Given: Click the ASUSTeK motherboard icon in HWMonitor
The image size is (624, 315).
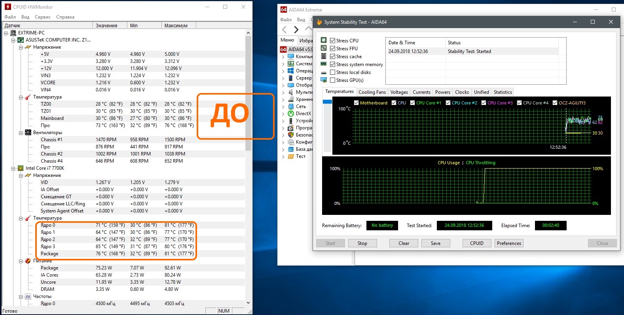Looking at the screenshot, I should 21,40.
